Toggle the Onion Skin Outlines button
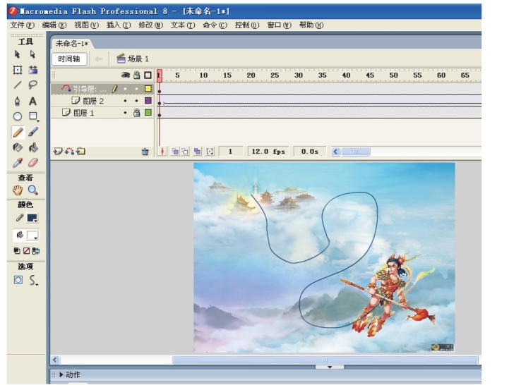 [x=185, y=152]
